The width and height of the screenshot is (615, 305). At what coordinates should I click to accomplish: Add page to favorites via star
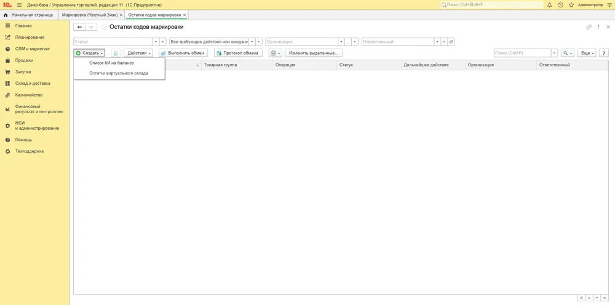point(104,27)
